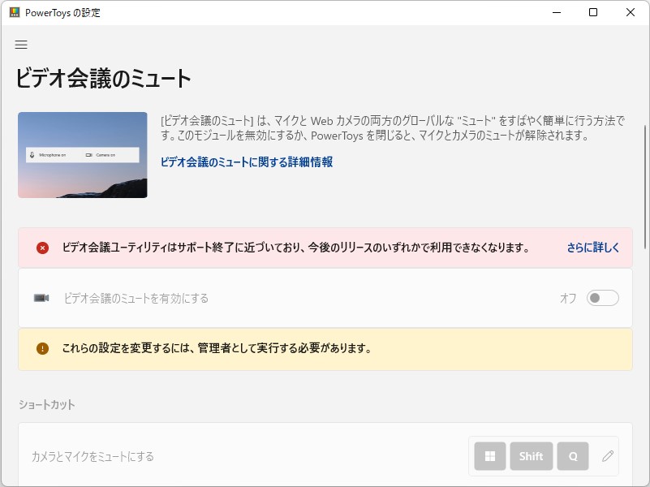This screenshot has height=487, width=650.
Task: Click the PowerToys icon in the title bar
Action: [x=13, y=12]
